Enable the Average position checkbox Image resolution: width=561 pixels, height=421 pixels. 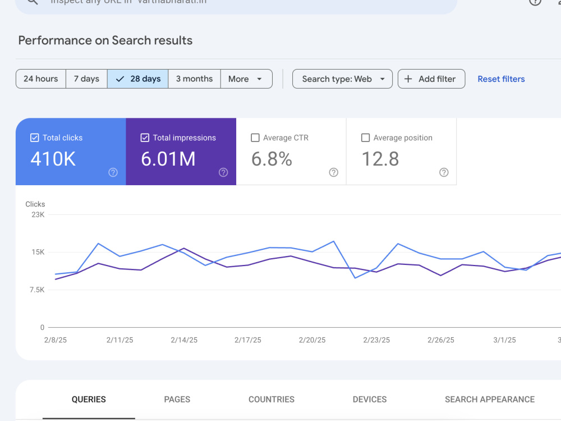click(365, 138)
